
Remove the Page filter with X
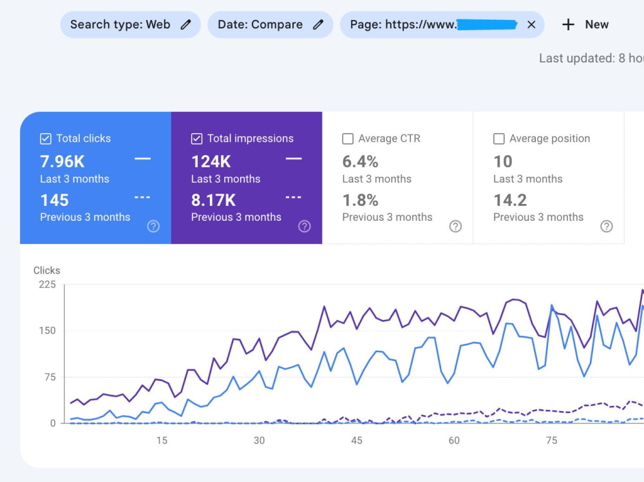[531, 24]
